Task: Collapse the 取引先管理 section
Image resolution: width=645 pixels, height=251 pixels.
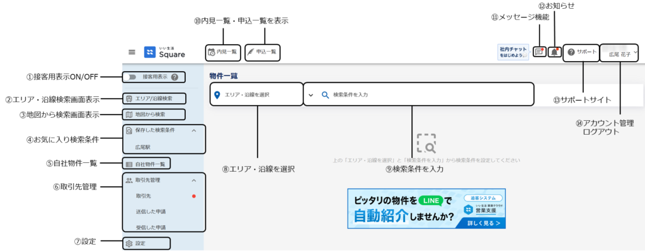Action: 194,180
